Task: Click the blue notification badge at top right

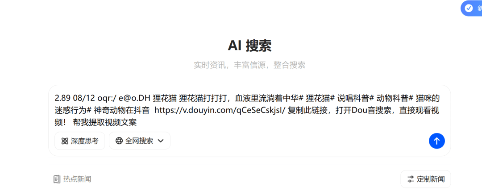Action: click(x=472, y=8)
